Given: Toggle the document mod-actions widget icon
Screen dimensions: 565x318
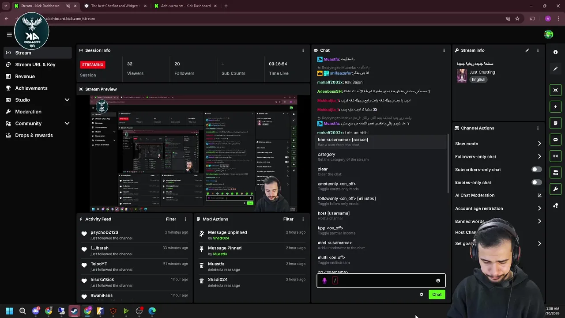Looking at the screenshot, I should (x=555, y=123).
